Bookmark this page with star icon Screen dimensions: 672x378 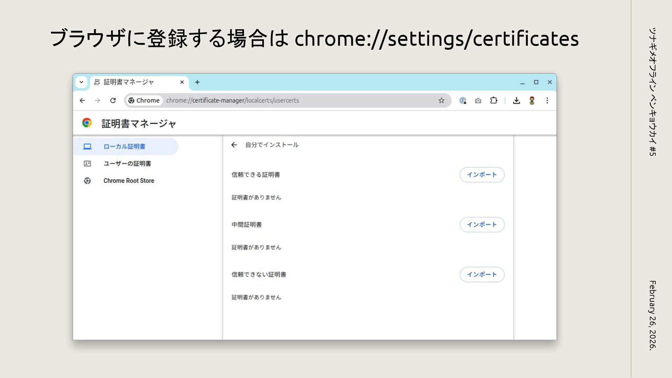[x=441, y=100]
